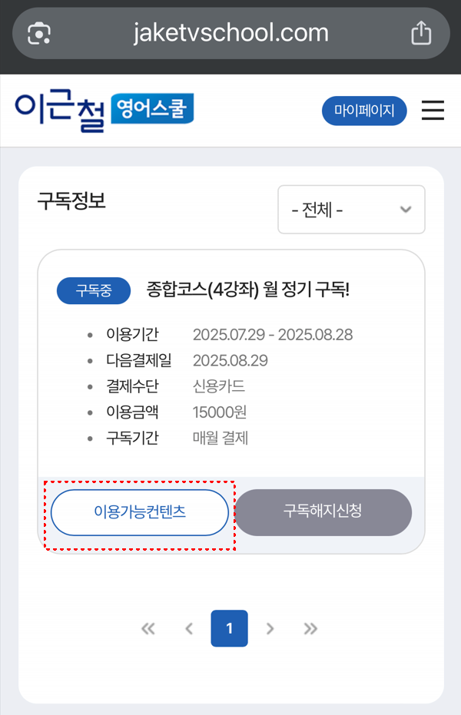Jump to last page double-arrow icon

pos(310,629)
